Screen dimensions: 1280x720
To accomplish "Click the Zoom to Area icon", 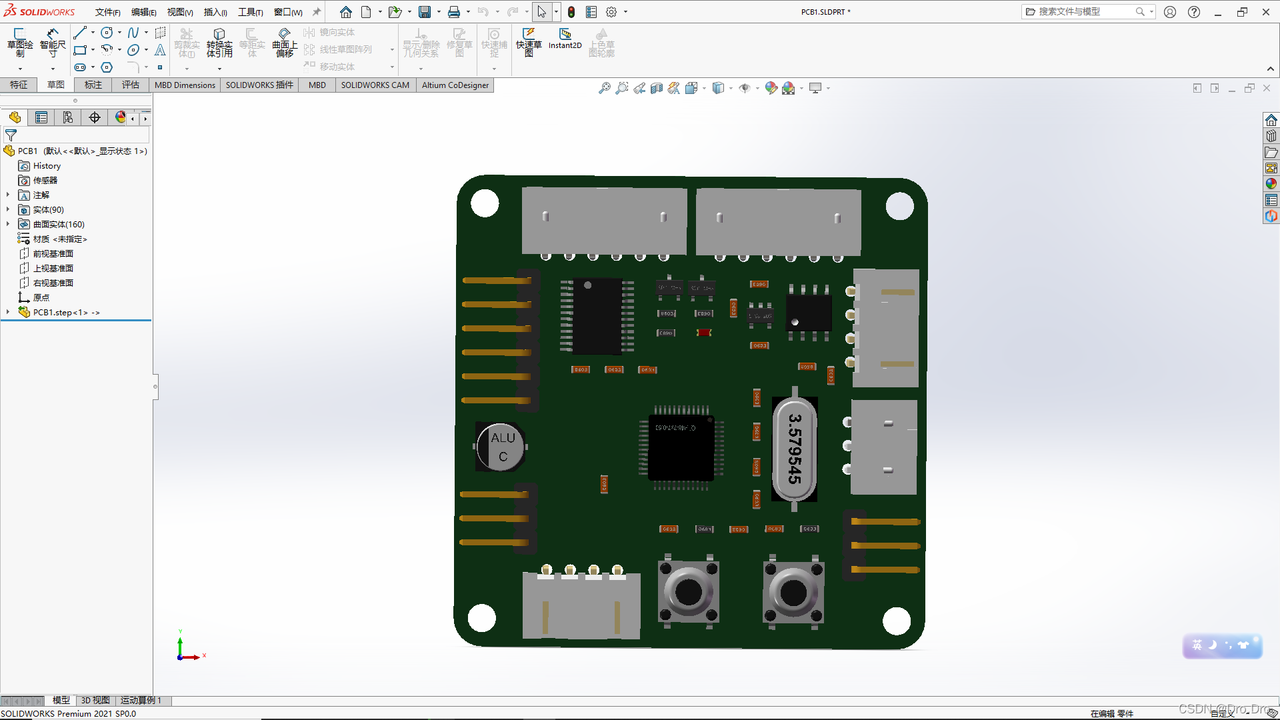I will pos(621,88).
